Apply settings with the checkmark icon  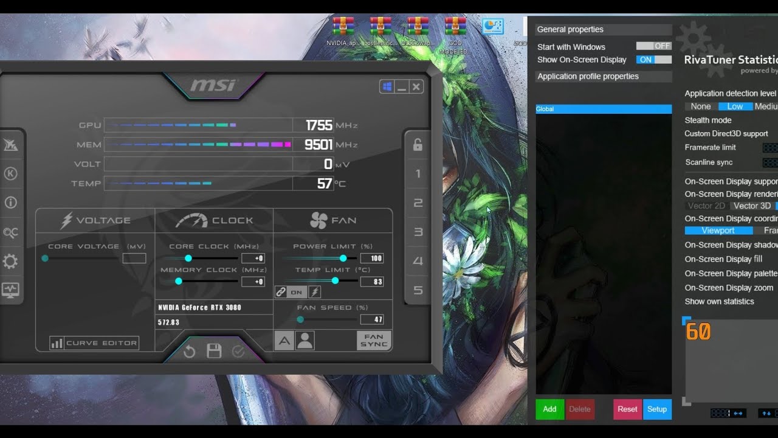click(238, 351)
